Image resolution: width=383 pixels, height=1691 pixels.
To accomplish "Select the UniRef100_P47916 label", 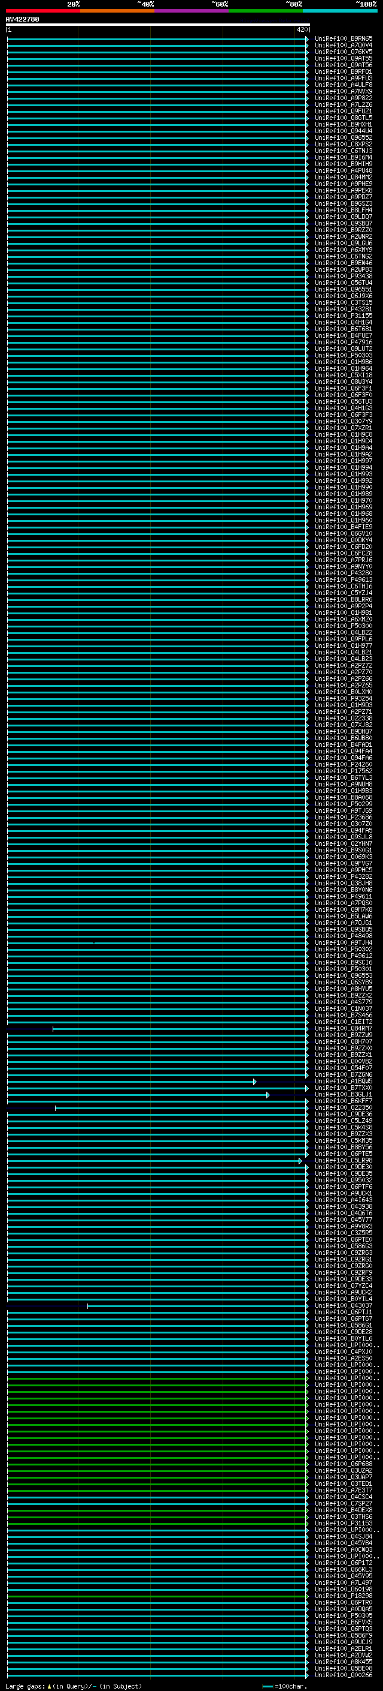I will coord(344,342).
